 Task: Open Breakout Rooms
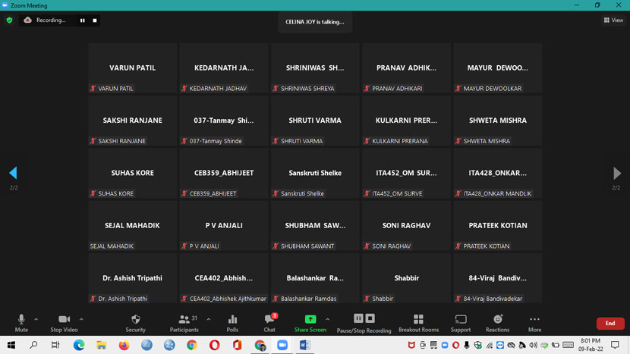(418, 323)
